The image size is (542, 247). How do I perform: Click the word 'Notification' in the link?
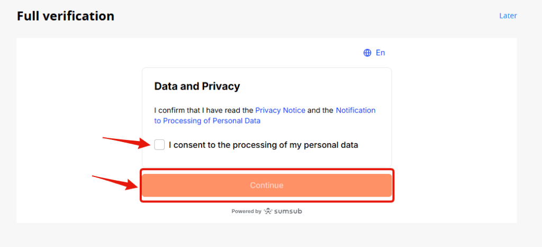(355, 110)
